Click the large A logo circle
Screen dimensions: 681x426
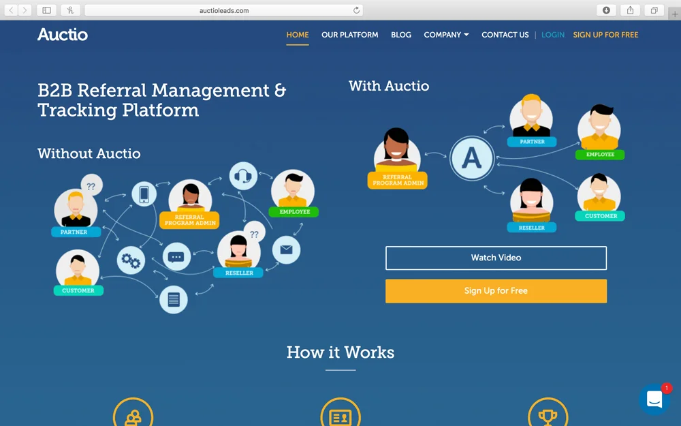click(472, 158)
